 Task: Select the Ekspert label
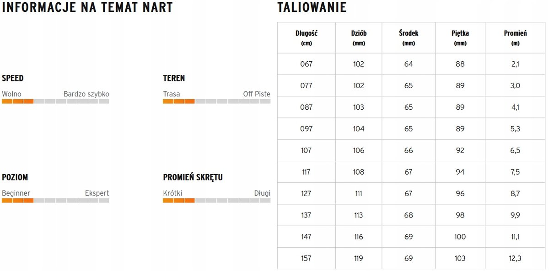click(x=97, y=193)
